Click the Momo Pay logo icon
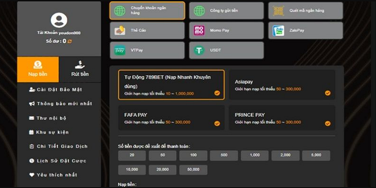376x188 pixels. [x=199, y=31]
